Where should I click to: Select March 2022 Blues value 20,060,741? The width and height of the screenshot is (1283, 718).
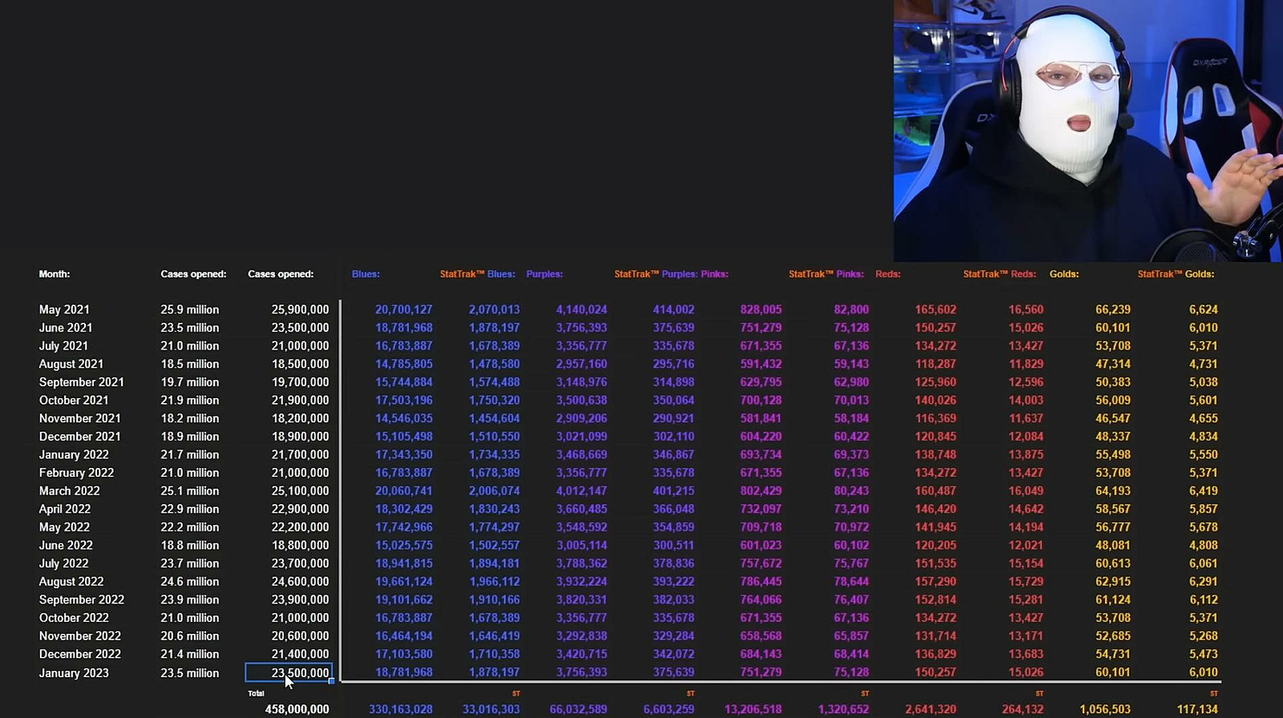(403, 490)
